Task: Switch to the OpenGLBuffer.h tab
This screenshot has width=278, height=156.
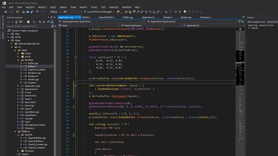Action: coord(106,17)
